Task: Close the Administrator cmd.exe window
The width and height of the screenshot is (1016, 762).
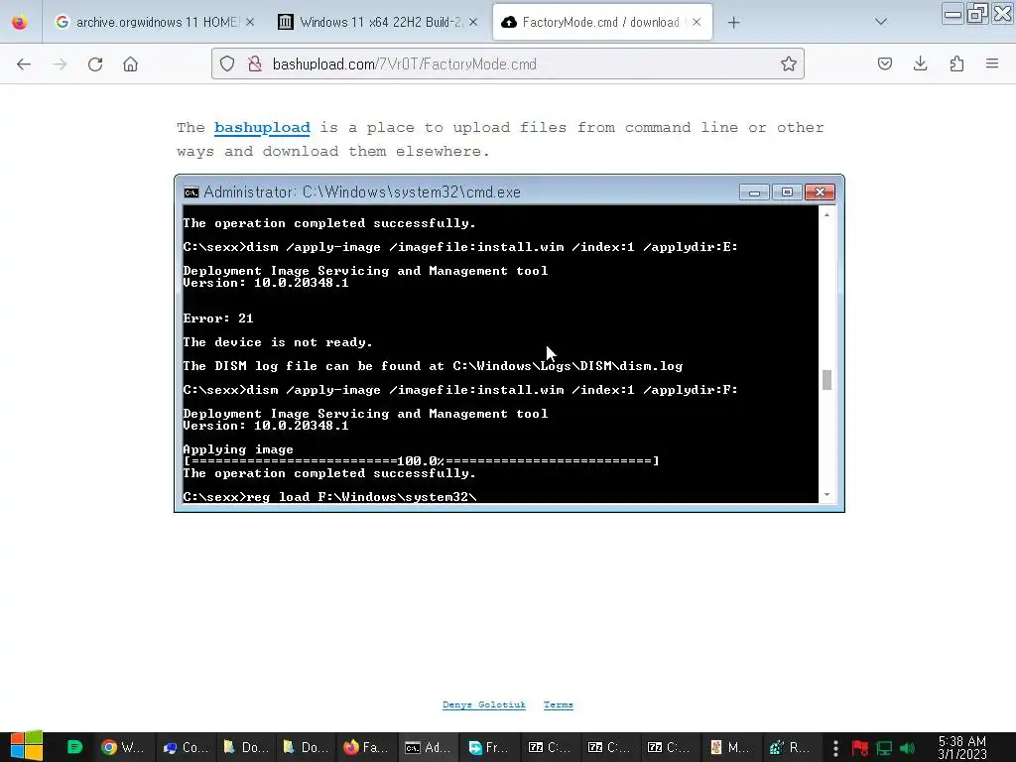Action: tap(820, 192)
